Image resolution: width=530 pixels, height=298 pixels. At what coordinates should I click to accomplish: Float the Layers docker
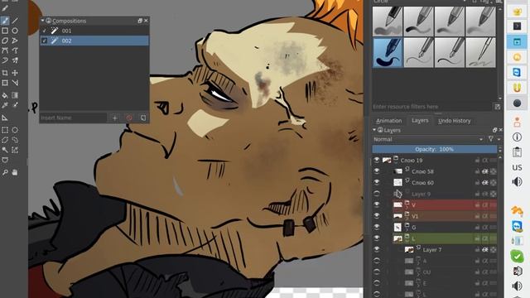(x=495, y=130)
